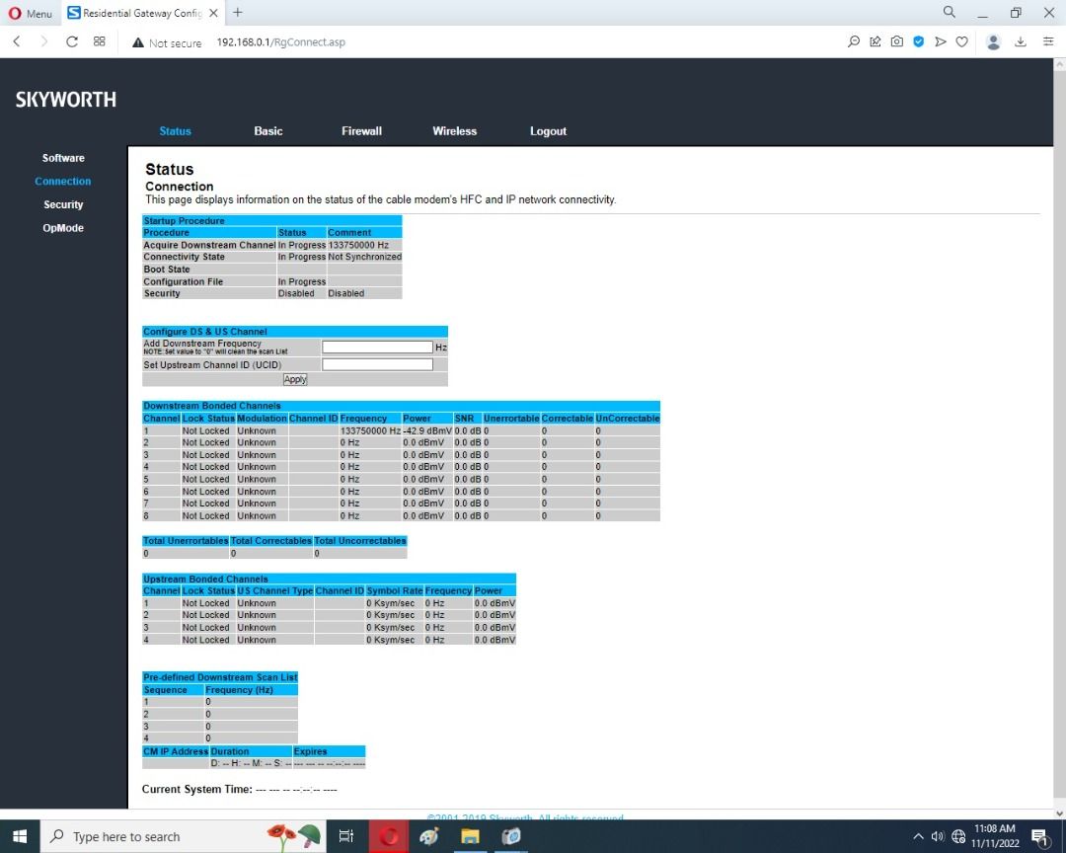Open OpMode from the sidebar
Image resolution: width=1066 pixels, height=853 pixels.
[63, 228]
